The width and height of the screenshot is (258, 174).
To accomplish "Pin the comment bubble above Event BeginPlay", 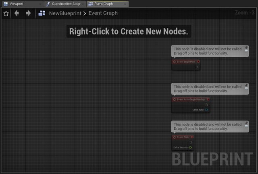I will click(x=246, y=47).
